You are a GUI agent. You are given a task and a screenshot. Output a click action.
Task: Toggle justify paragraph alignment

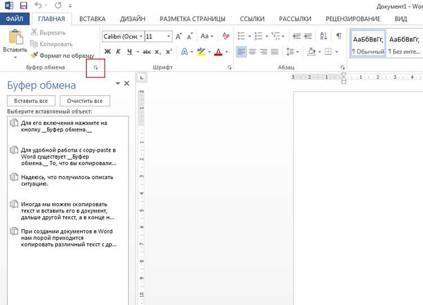pos(275,51)
